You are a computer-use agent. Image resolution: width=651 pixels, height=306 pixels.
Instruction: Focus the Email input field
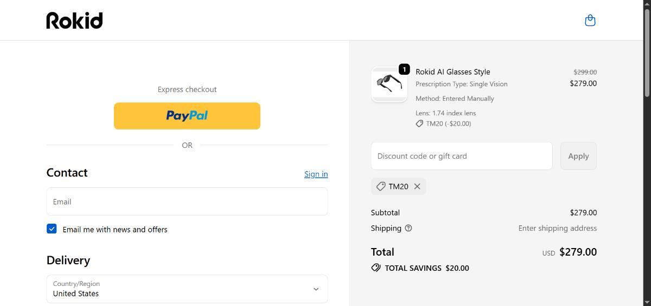point(187,201)
